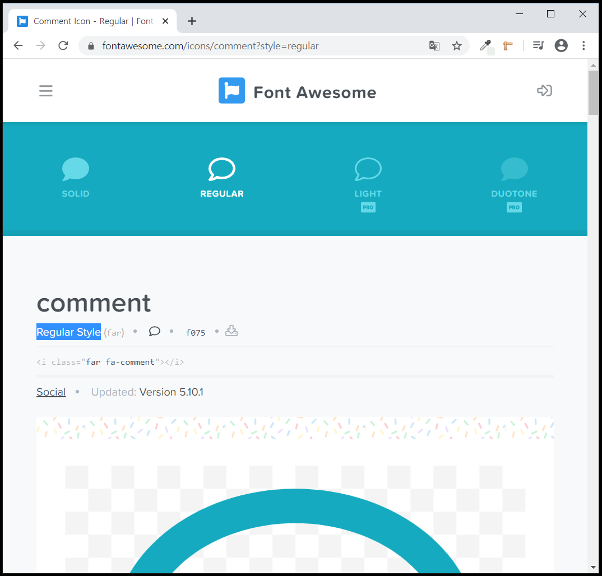Open a new browser tab
Viewport: 602px width, 576px height.
pyautogui.click(x=192, y=21)
